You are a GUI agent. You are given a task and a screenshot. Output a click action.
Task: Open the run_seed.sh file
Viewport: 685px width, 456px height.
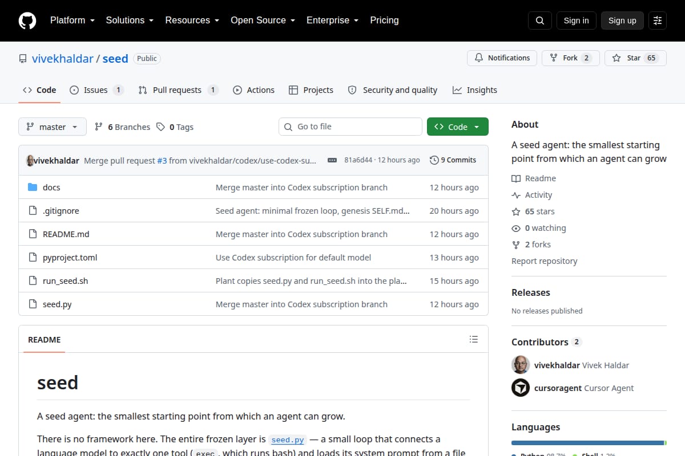pyautogui.click(x=66, y=281)
